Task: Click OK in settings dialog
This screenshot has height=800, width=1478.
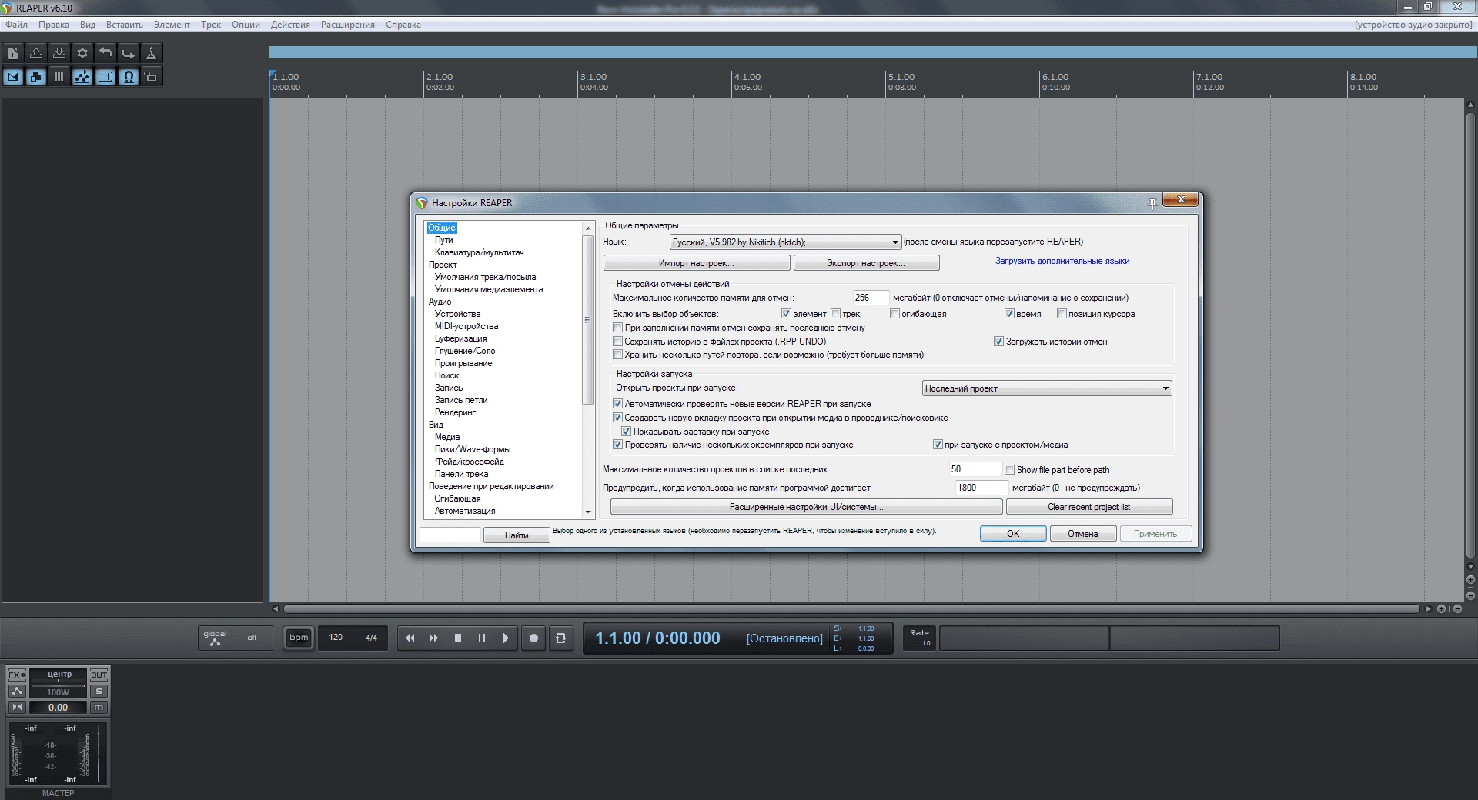Action: click(x=1013, y=534)
